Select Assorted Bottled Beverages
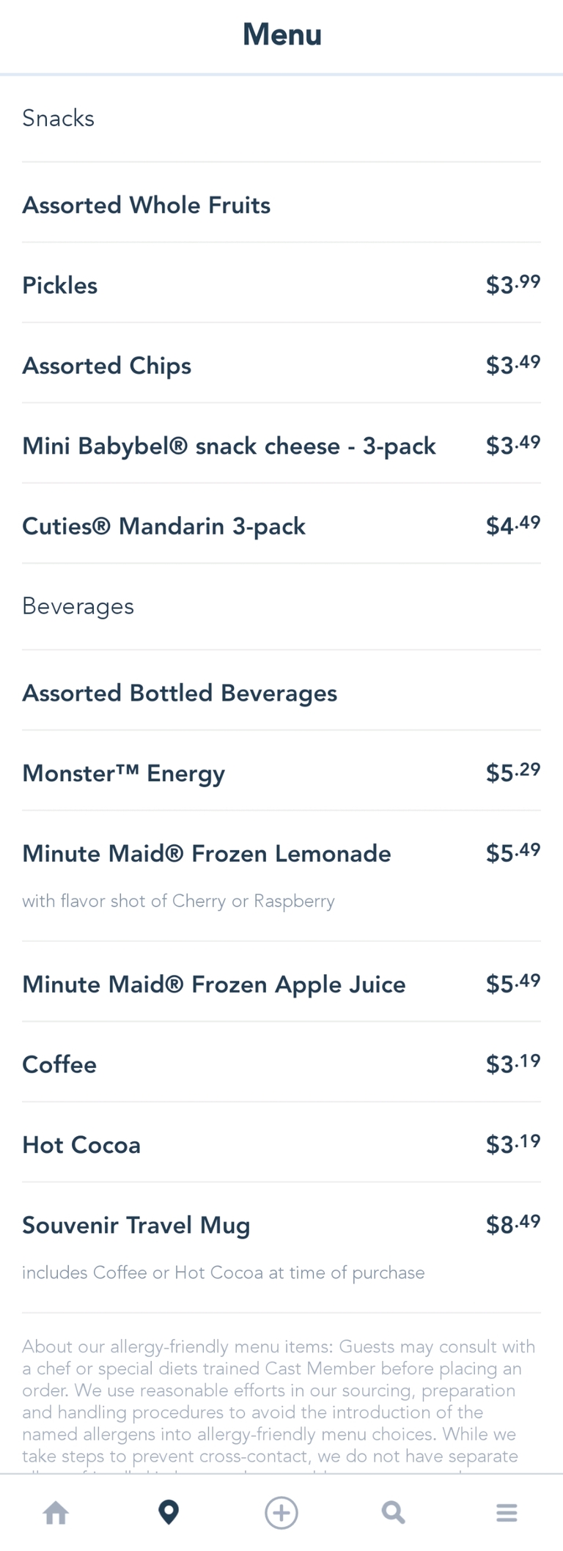The image size is (563, 1551). [180, 693]
